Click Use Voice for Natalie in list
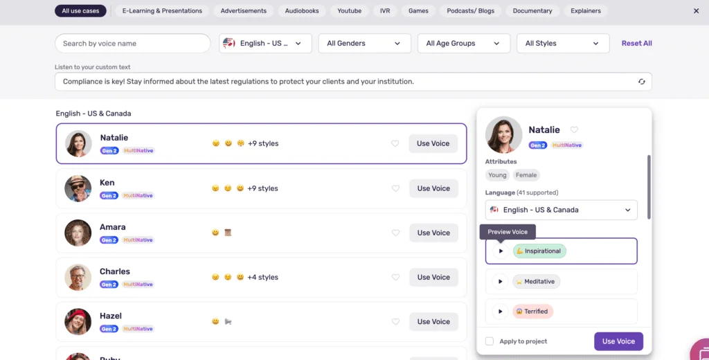Image resolution: width=709 pixels, height=360 pixels. [x=433, y=143]
